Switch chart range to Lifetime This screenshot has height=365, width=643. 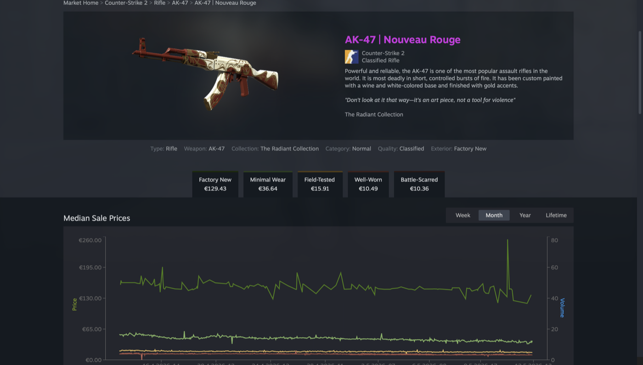coord(556,215)
